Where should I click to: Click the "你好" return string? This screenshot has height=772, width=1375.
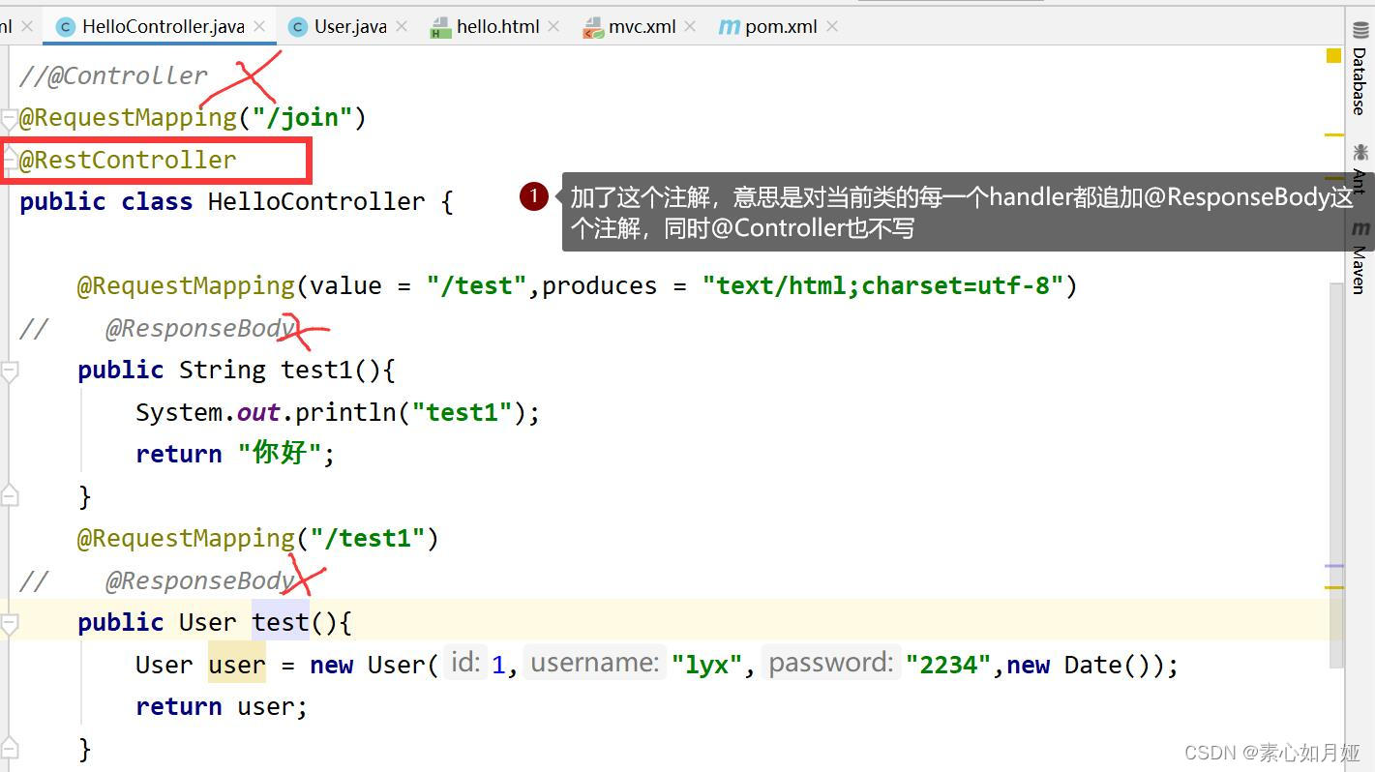pyautogui.click(x=280, y=454)
